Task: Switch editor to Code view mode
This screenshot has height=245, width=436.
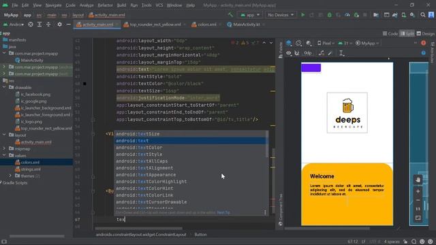Action: (390, 33)
